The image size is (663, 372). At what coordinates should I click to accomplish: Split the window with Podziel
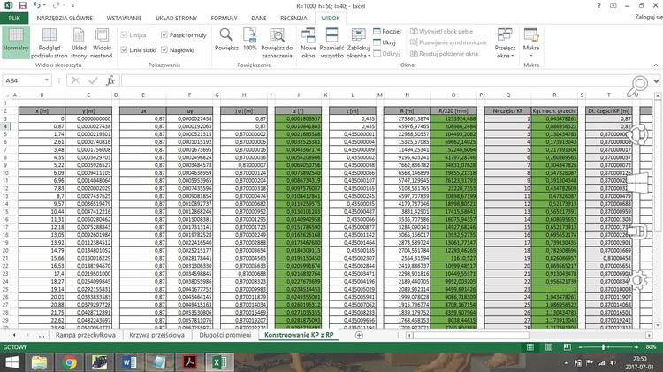click(x=387, y=31)
